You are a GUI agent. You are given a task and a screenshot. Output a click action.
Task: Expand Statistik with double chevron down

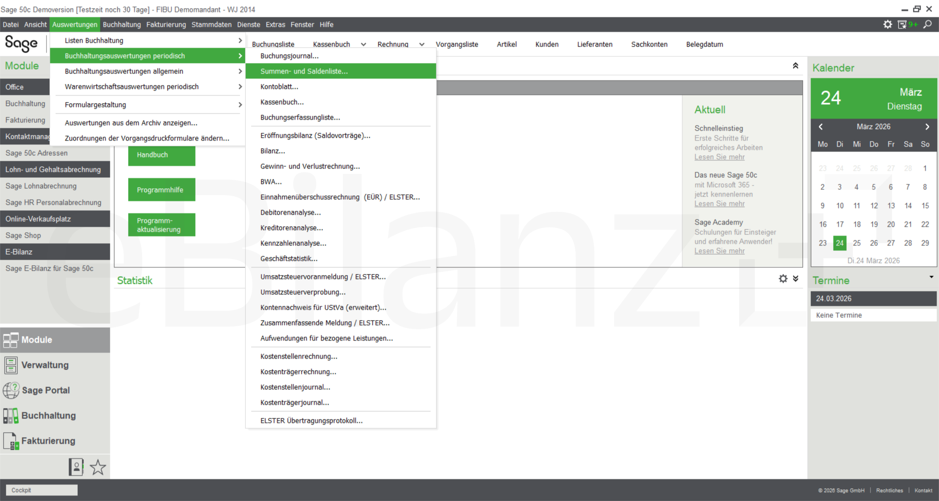[x=795, y=279]
